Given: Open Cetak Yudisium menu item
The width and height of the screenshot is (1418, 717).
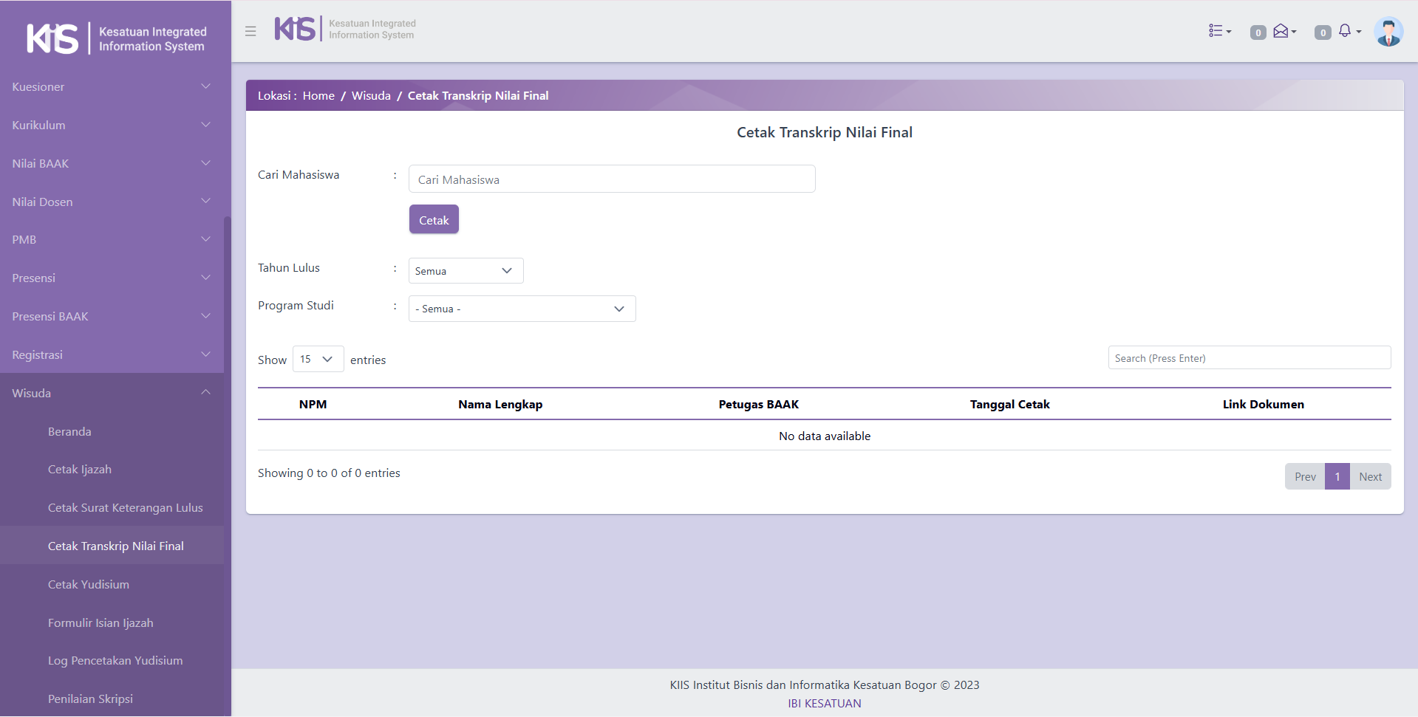Looking at the screenshot, I should tap(89, 585).
